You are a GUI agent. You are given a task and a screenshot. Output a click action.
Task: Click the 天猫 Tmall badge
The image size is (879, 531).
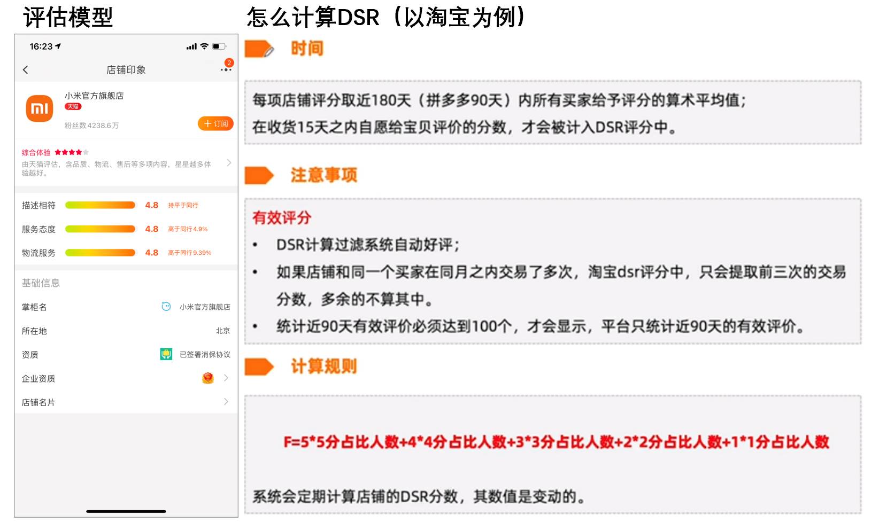[x=73, y=106]
